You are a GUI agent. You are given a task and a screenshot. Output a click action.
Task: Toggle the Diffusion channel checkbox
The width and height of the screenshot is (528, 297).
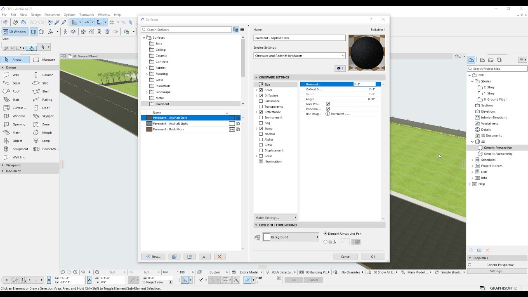coord(261,96)
